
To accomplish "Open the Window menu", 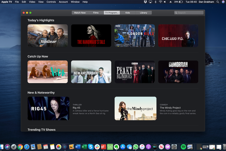I will (75, 2).
